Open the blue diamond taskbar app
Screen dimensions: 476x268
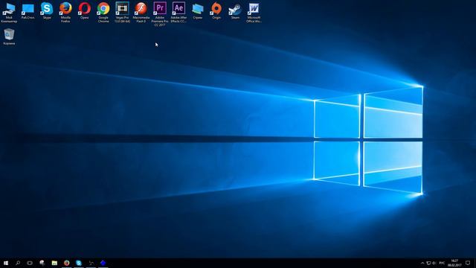coord(103,263)
